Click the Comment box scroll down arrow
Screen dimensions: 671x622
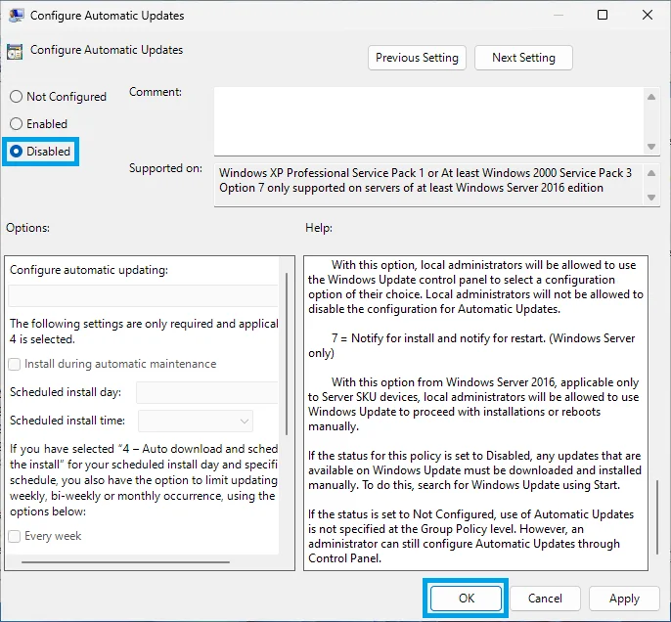[x=652, y=147]
